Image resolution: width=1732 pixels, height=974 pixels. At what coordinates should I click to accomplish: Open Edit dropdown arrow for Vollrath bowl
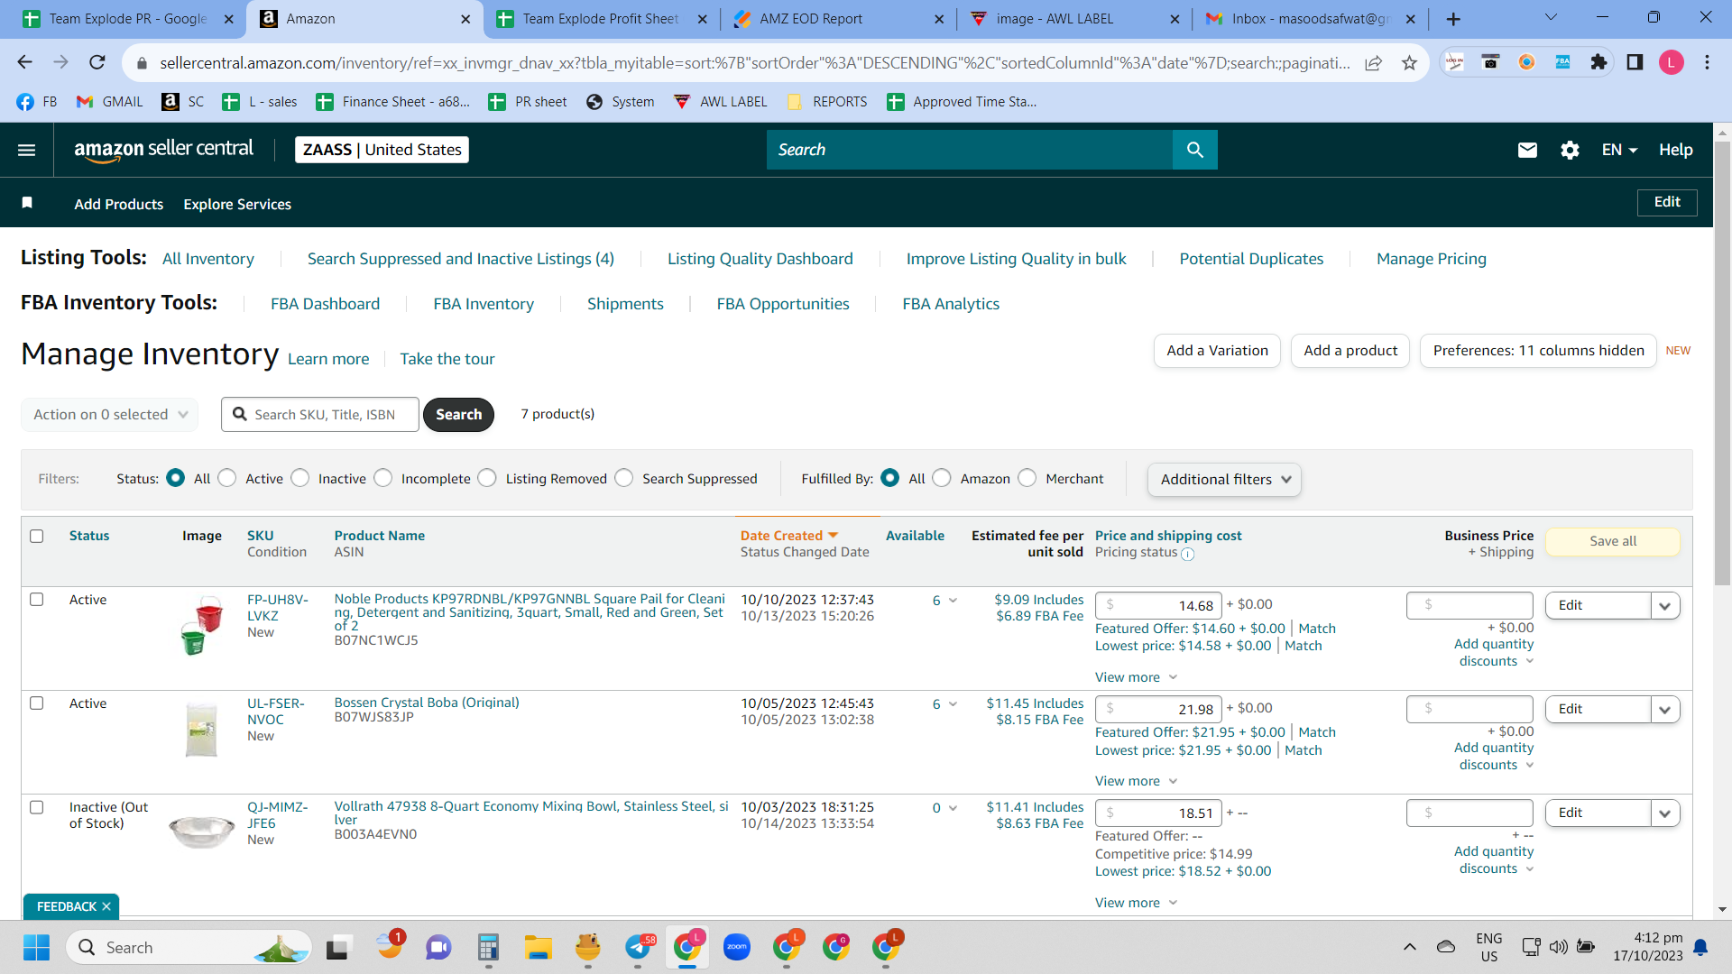point(1665,813)
